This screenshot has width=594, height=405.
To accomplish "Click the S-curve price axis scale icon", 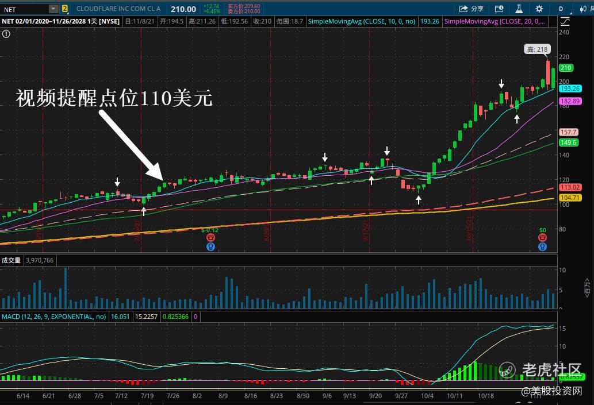I will [x=565, y=22].
